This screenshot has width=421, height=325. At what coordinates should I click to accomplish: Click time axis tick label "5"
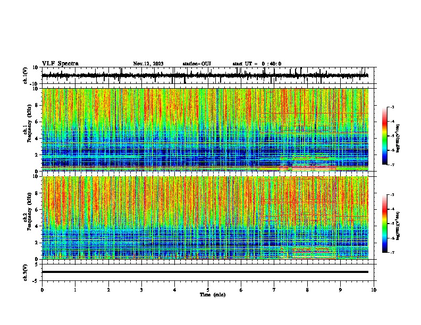(208, 290)
